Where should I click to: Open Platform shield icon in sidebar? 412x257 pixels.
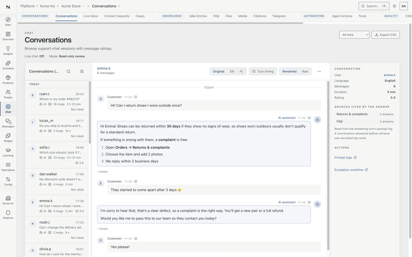click(8, 215)
